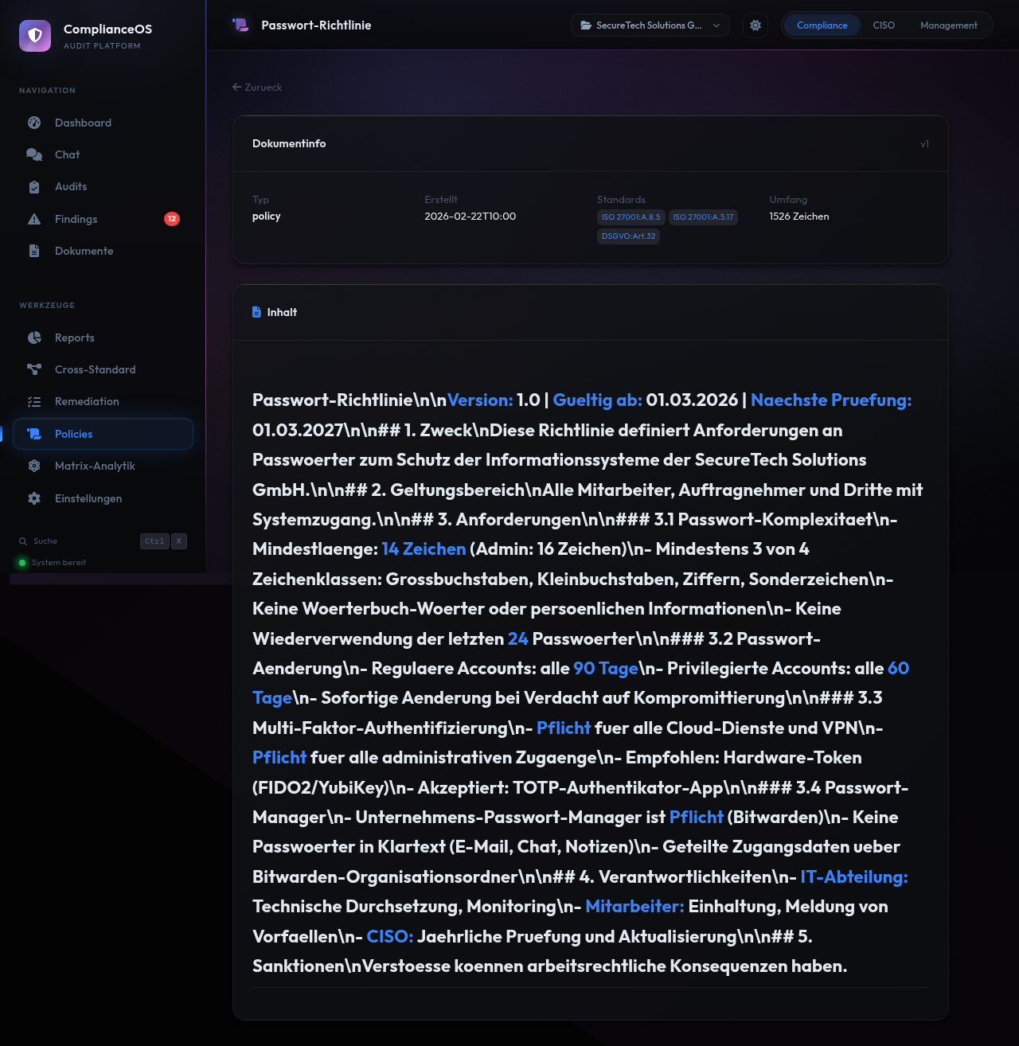1019x1046 pixels.
Task: Switch to the Management role view
Action: coord(948,25)
